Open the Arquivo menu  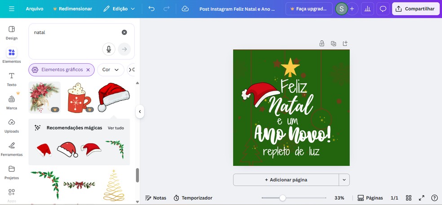35,9
